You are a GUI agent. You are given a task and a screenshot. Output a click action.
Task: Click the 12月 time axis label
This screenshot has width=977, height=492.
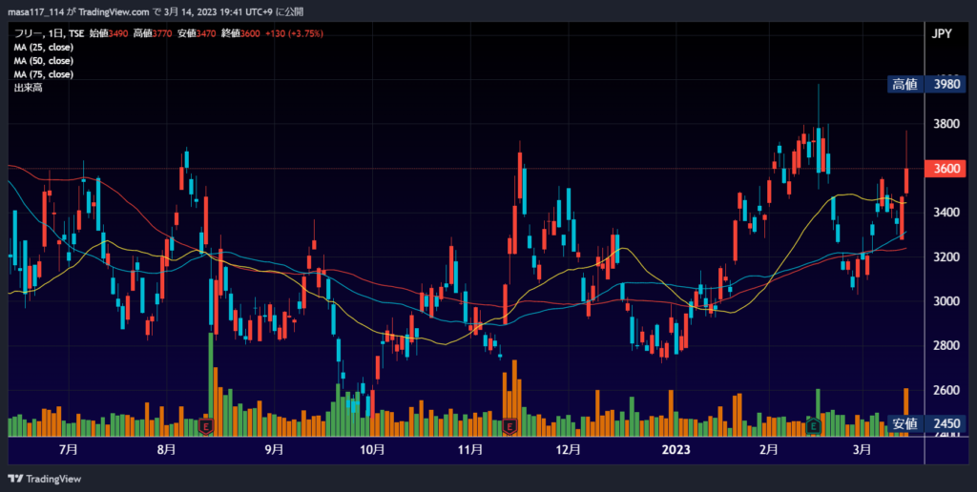coord(569,450)
